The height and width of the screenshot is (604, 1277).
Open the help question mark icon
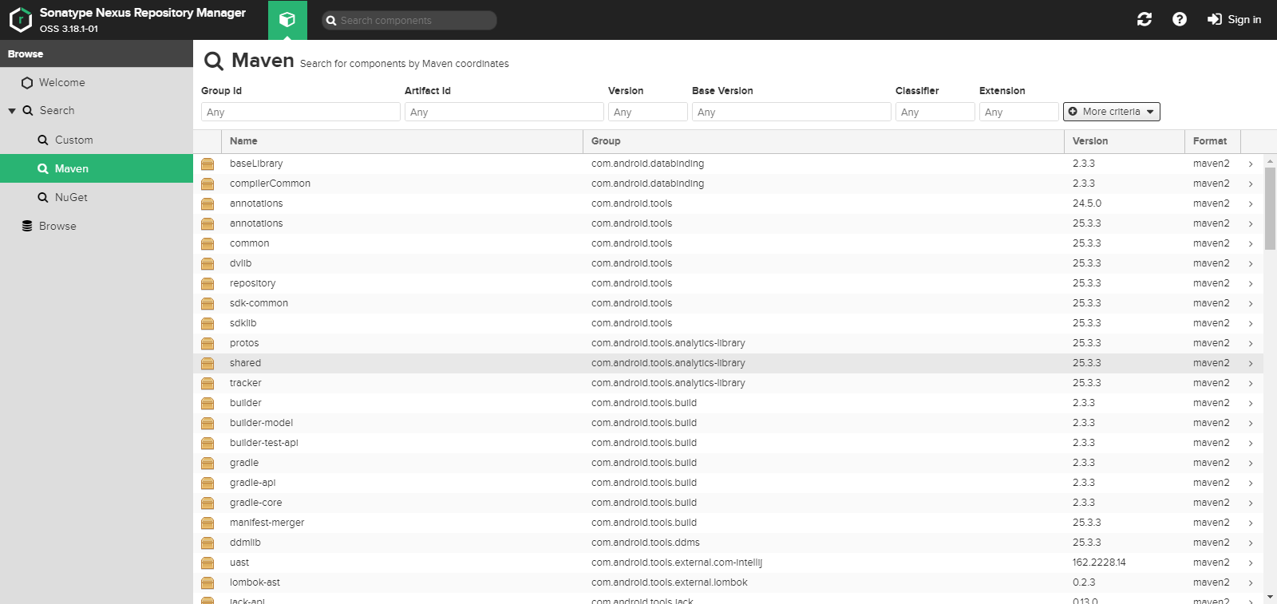point(1180,19)
